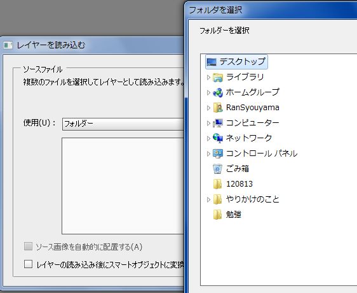Screen dimensions: 357x293
Task: Select the やりかけのこと folder label
Action: coord(252,199)
